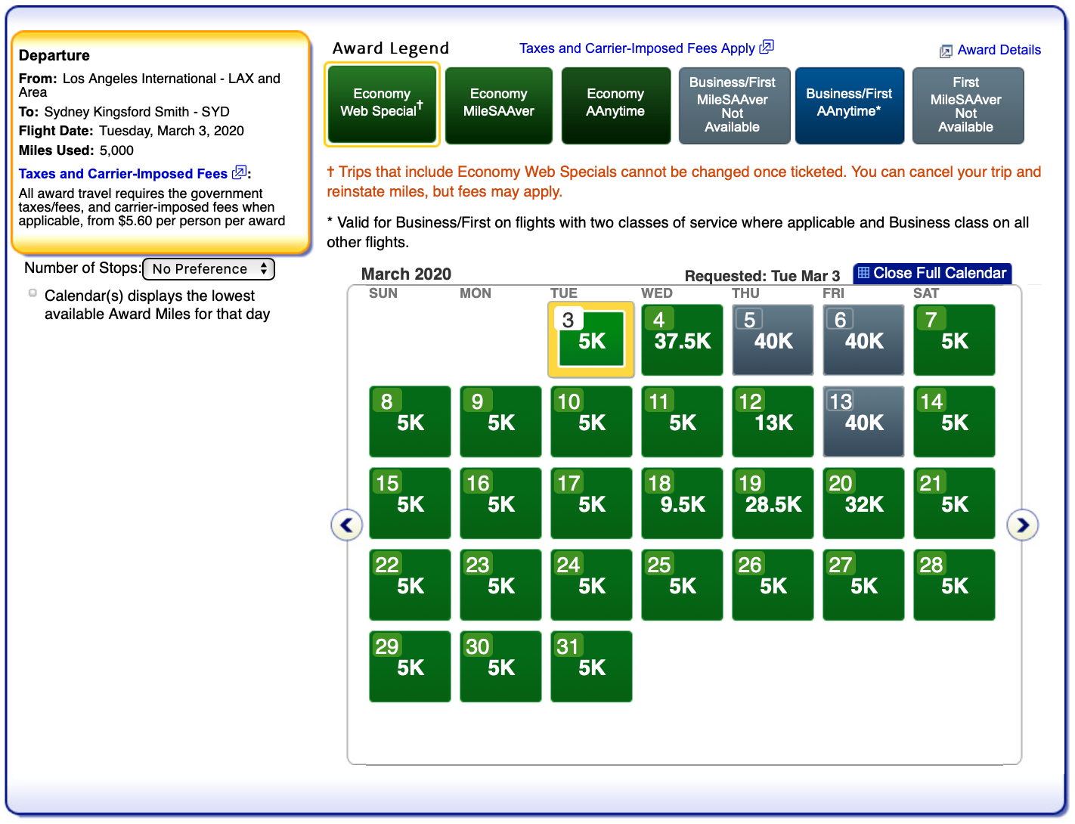Open the Number of Stops dropdown
The width and height of the screenshot is (1075, 824).
coord(209,269)
